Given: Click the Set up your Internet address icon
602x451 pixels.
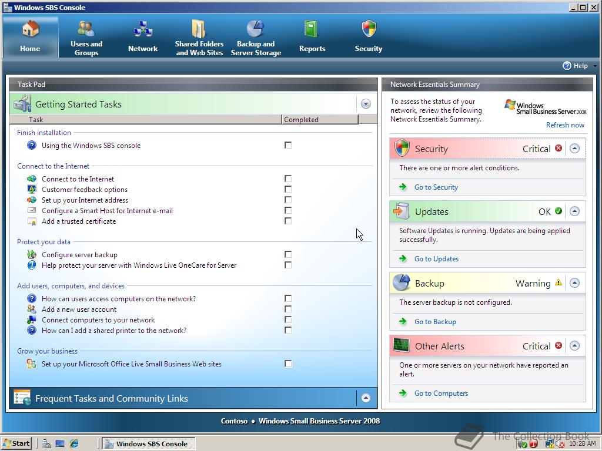Looking at the screenshot, I should pyautogui.click(x=32, y=200).
